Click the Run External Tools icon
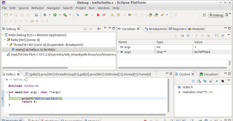 point(65,15)
